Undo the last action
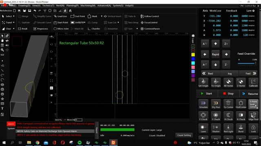Screen dimensions: 261x146 coord(35,11)
